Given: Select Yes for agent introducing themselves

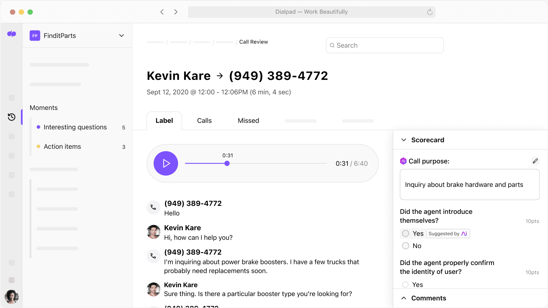Looking at the screenshot, I should (x=405, y=234).
